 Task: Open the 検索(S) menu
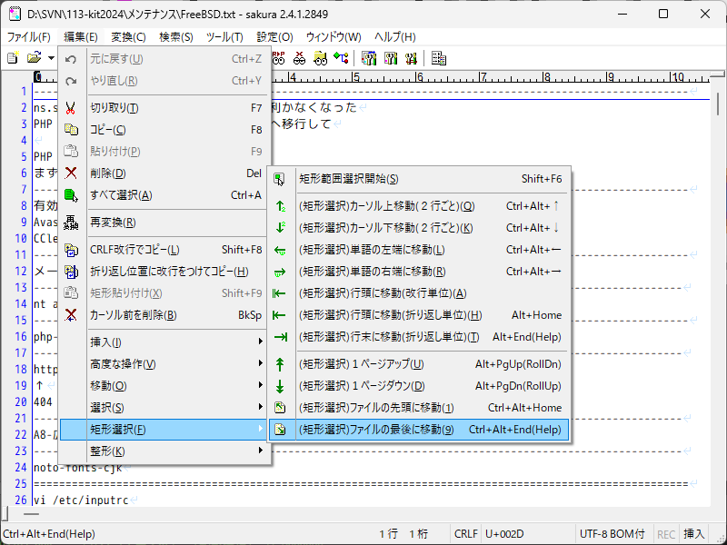pyautogui.click(x=176, y=36)
